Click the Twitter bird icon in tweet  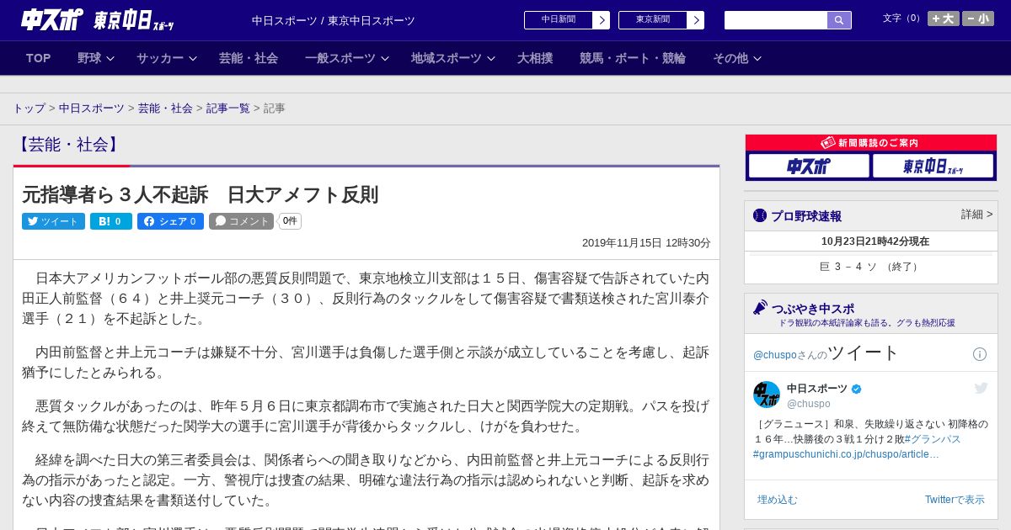(981, 388)
